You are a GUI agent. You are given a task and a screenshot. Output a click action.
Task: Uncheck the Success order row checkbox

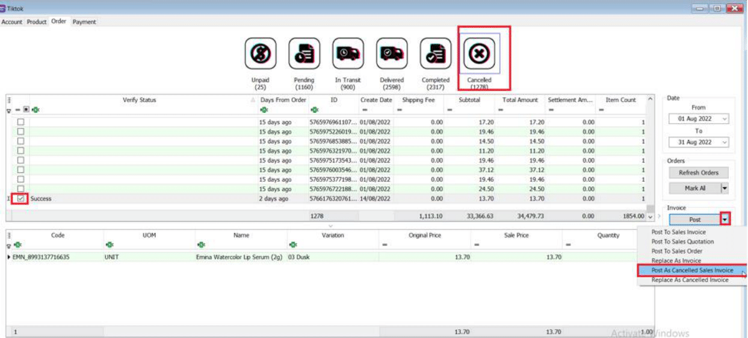click(20, 199)
